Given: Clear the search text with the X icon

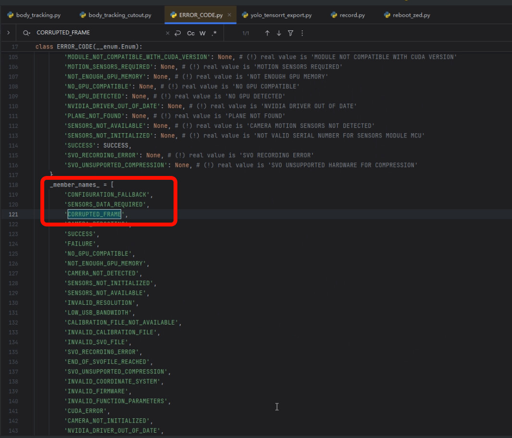Looking at the screenshot, I should coord(167,33).
